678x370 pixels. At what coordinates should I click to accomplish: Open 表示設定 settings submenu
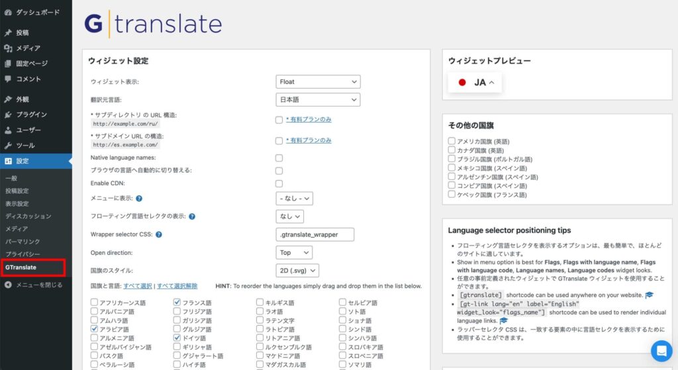pyautogui.click(x=17, y=204)
